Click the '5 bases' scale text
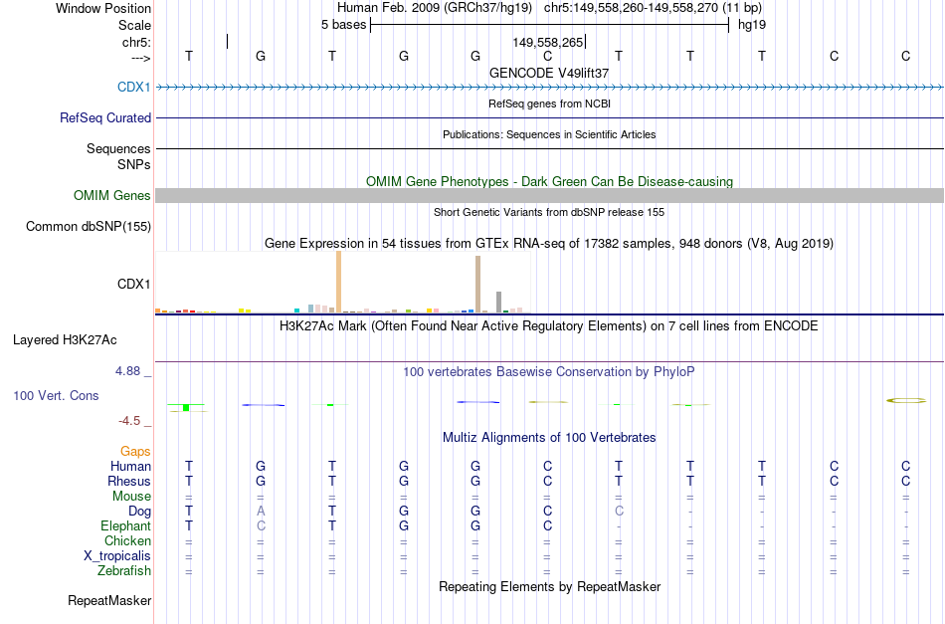The height and width of the screenshot is (624, 945). coord(343,25)
